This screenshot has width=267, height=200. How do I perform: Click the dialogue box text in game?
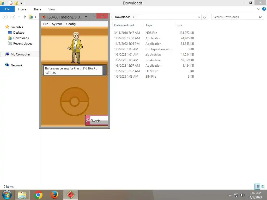tap(71, 70)
